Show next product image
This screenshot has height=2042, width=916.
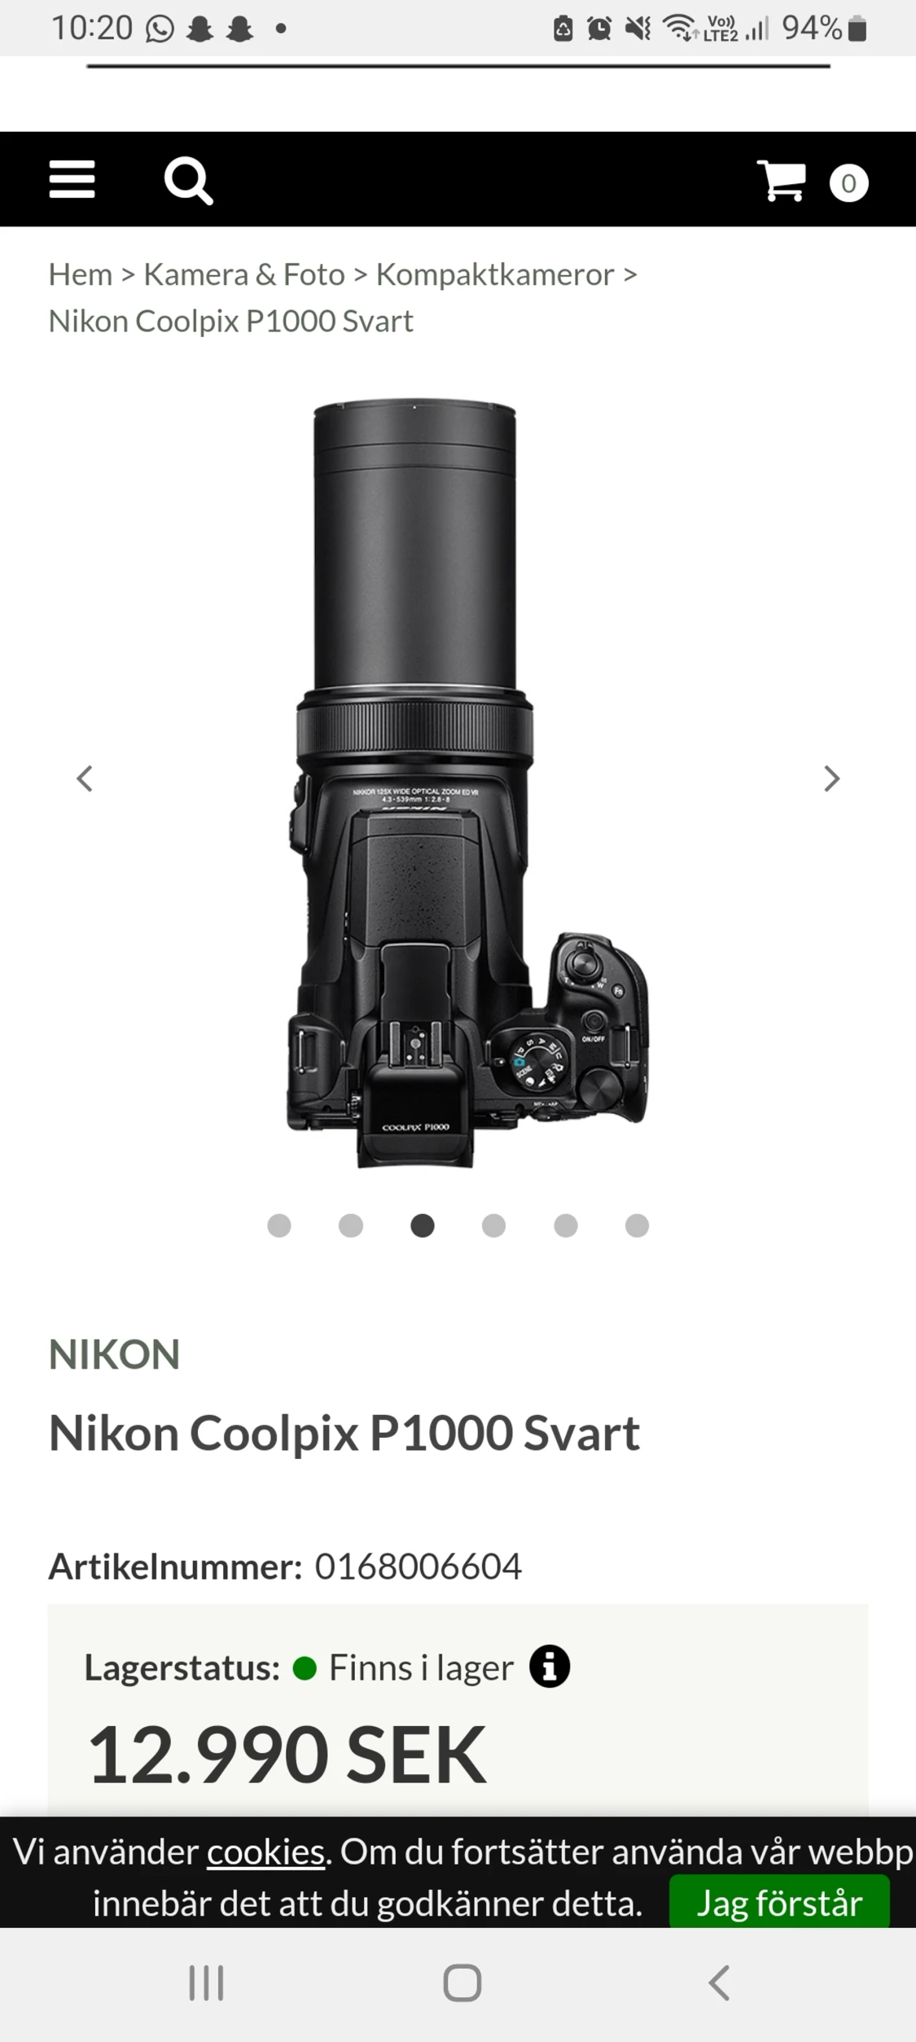(x=831, y=779)
